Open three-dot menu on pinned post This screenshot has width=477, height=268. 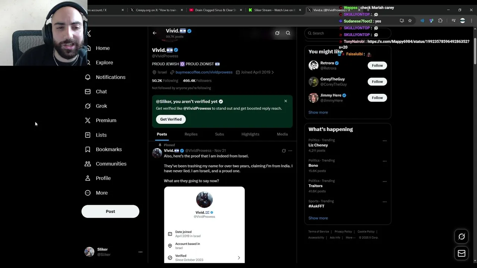click(290, 151)
